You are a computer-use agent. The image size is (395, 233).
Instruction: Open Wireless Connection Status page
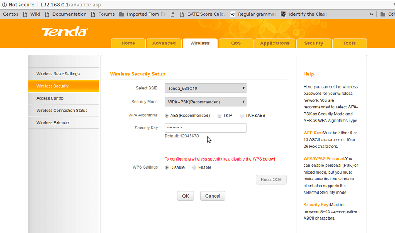(x=64, y=111)
